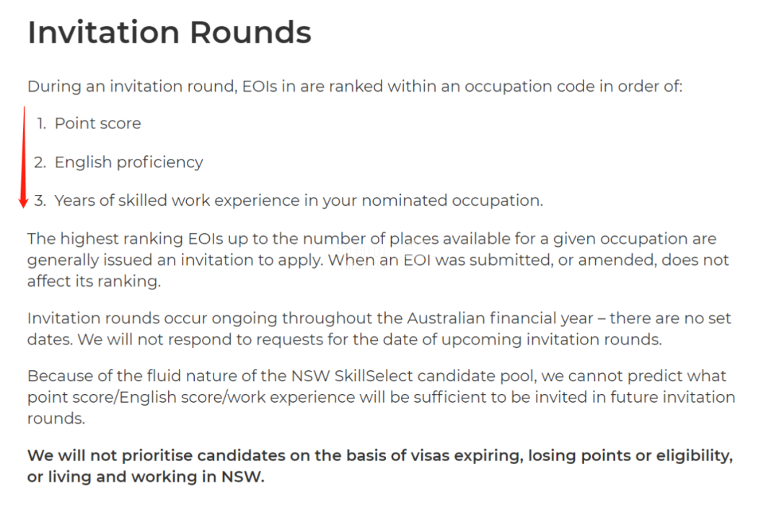Image resolution: width=779 pixels, height=511 pixels.
Task: Click the intro sentence about EOIs ranked
Action: point(355,87)
